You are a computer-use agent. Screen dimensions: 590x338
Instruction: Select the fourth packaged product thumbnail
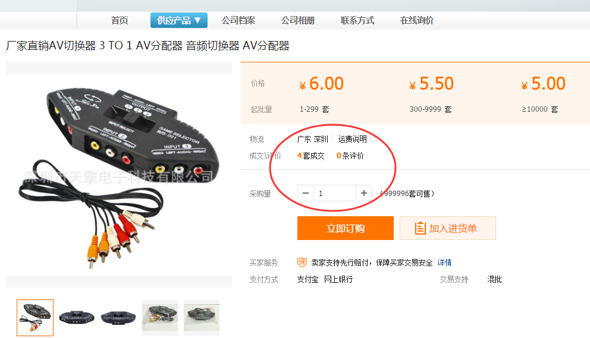tap(160, 317)
